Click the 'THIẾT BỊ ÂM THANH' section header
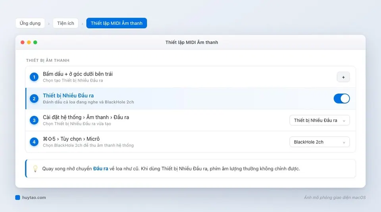381x212 pixels. [48, 60]
